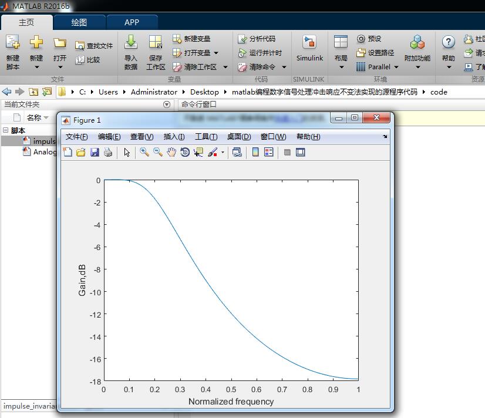Print the figure using the printer icon

click(x=108, y=152)
